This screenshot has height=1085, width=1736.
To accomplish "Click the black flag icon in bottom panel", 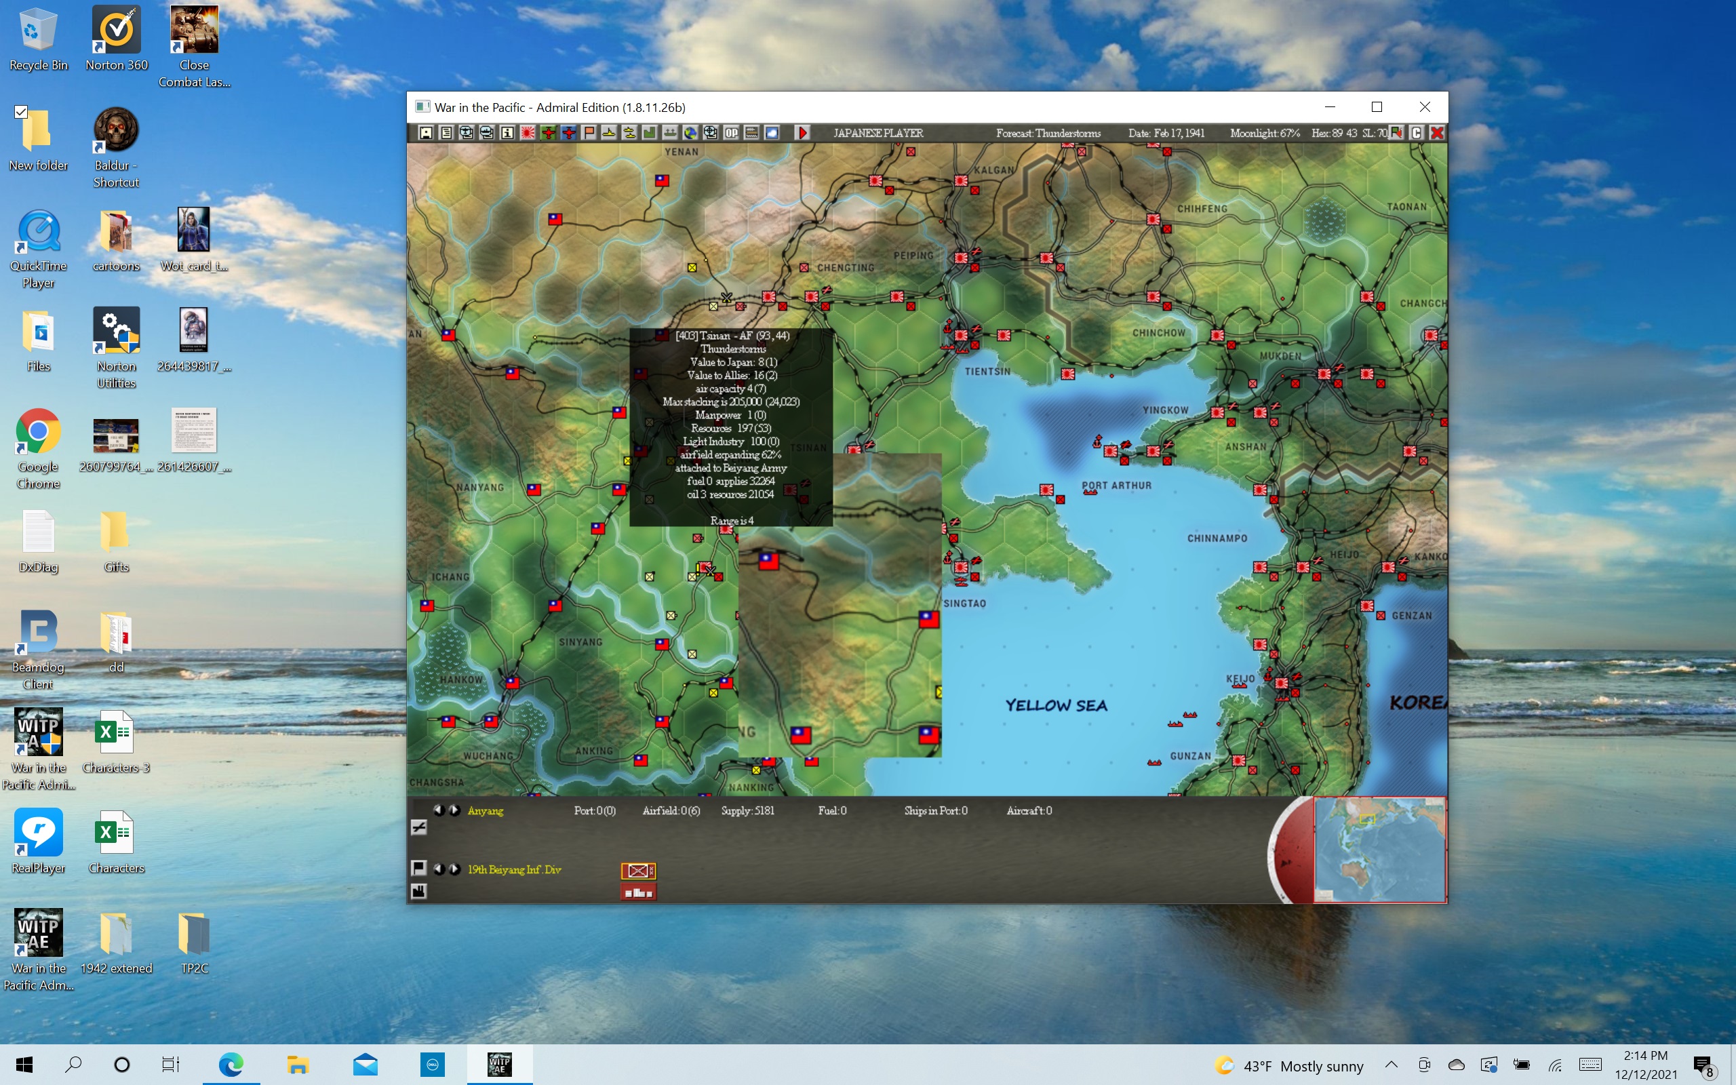I will pos(419,868).
